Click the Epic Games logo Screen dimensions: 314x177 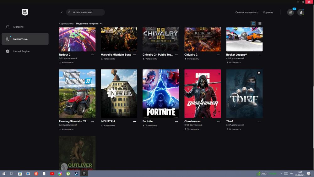pyautogui.click(x=25, y=12)
